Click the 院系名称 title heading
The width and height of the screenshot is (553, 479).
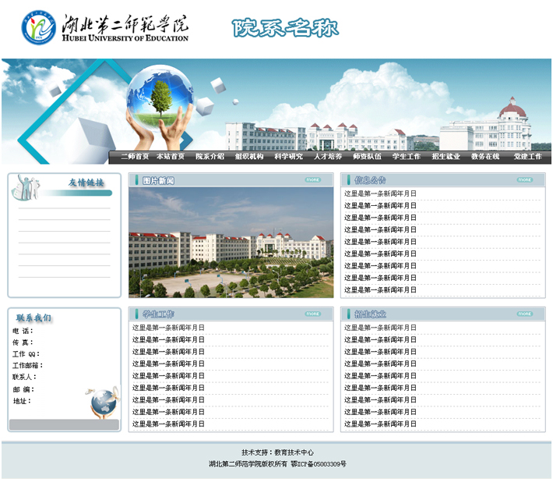click(x=285, y=28)
